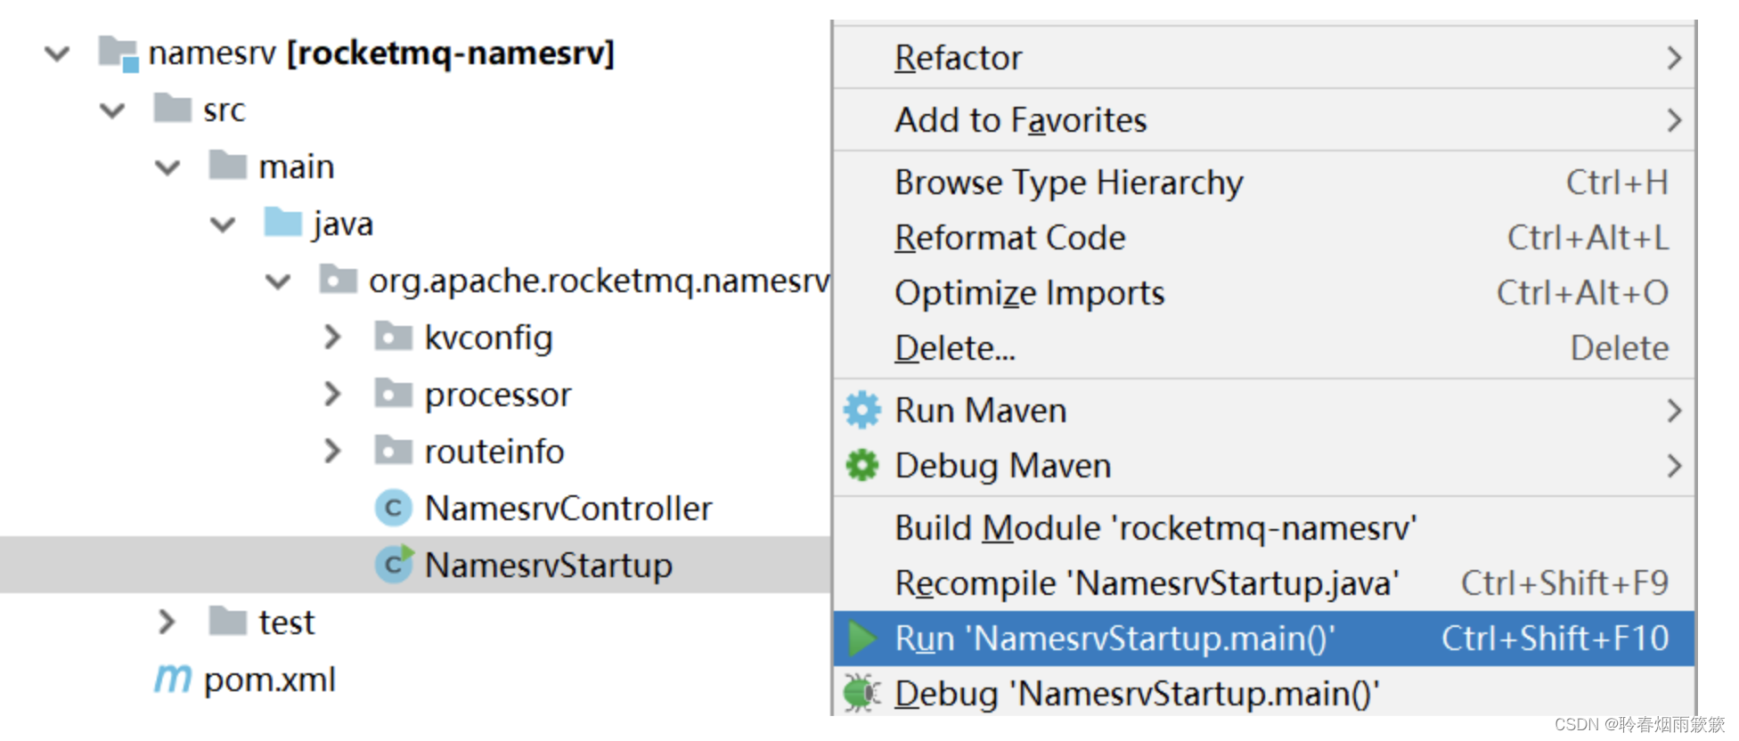Image resolution: width=1739 pixels, height=741 pixels.
Task: Click the green bug Debug icon
Action: tap(861, 693)
